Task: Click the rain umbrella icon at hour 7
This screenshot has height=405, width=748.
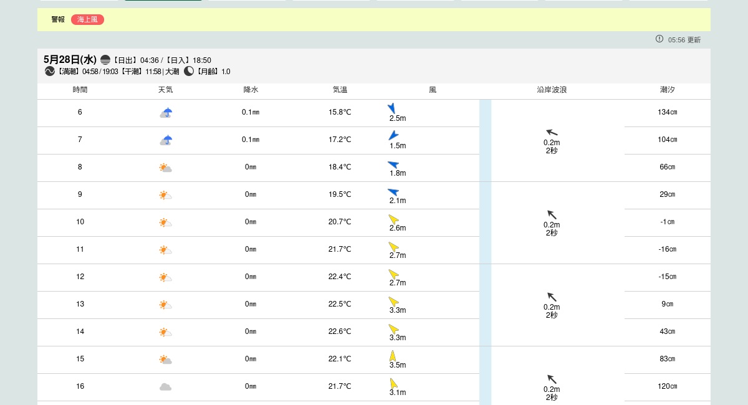Action: click(x=166, y=140)
